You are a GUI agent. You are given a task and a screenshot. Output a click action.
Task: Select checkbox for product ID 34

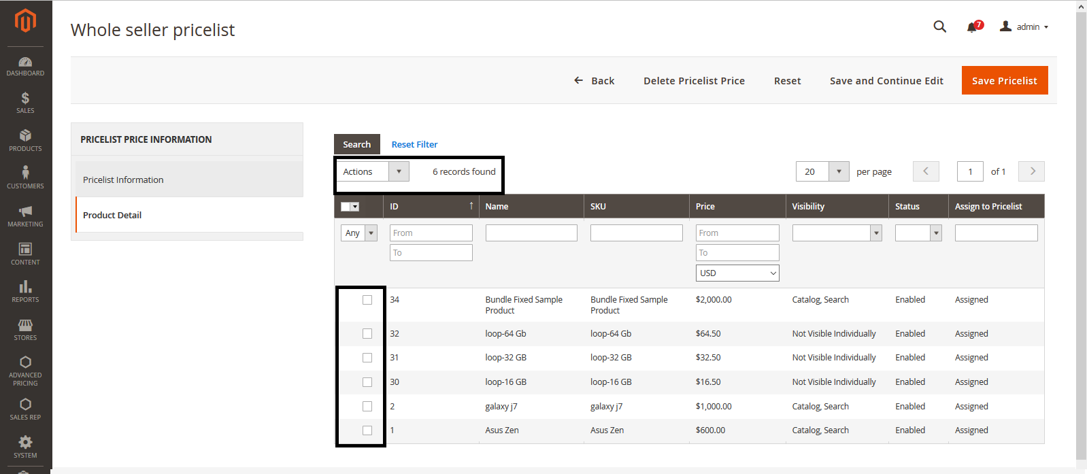tap(367, 300)
